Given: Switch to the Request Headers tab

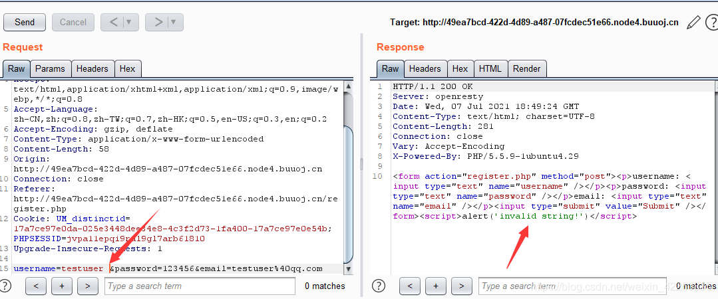Looking at the screenshot, I should (x=92, y=68).
